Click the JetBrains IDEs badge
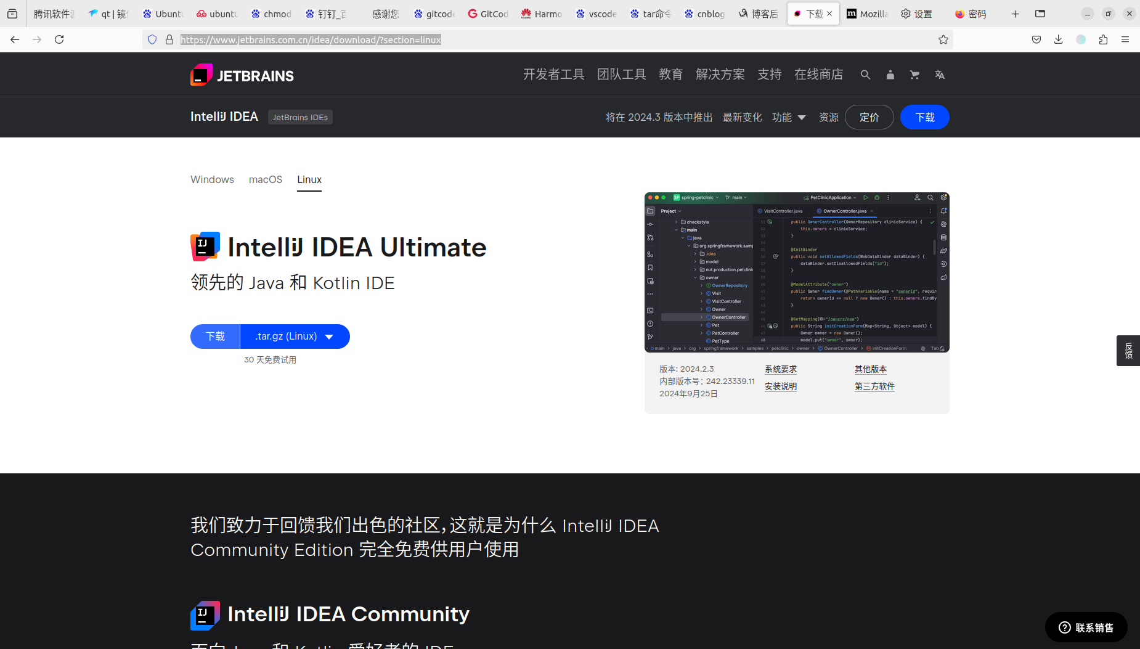1140x649 pixels. 300,117
